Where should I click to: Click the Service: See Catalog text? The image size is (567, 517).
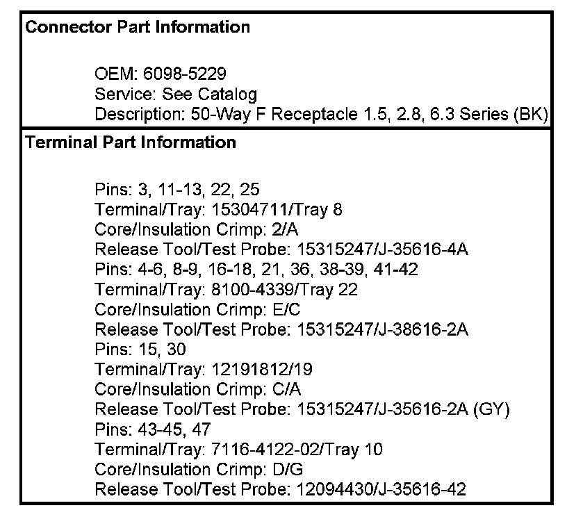tap(175, 94)
